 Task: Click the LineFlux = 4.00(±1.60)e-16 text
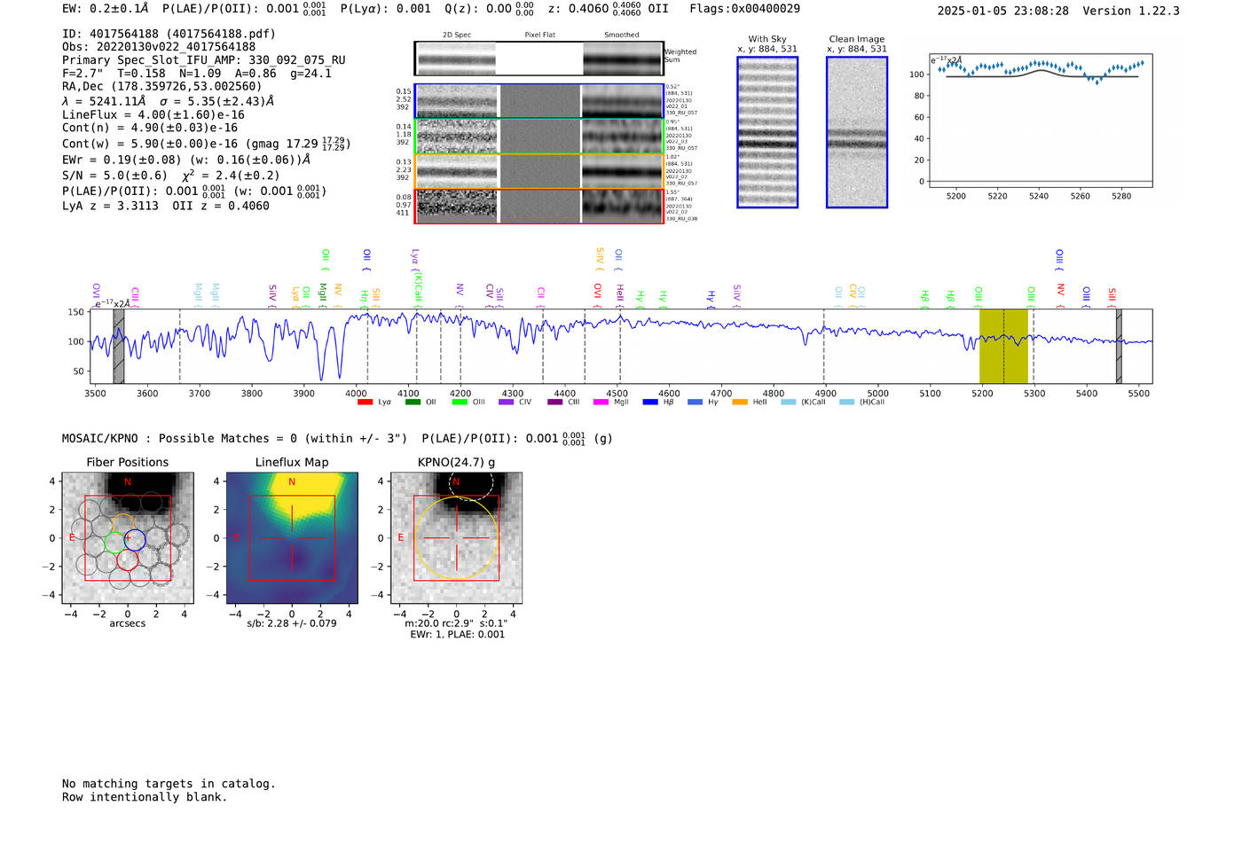pyautogui.click(x=153, y=115)
